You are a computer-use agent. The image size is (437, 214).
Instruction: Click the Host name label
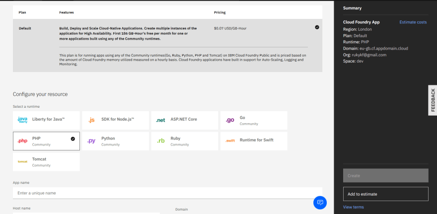(22, 208)
